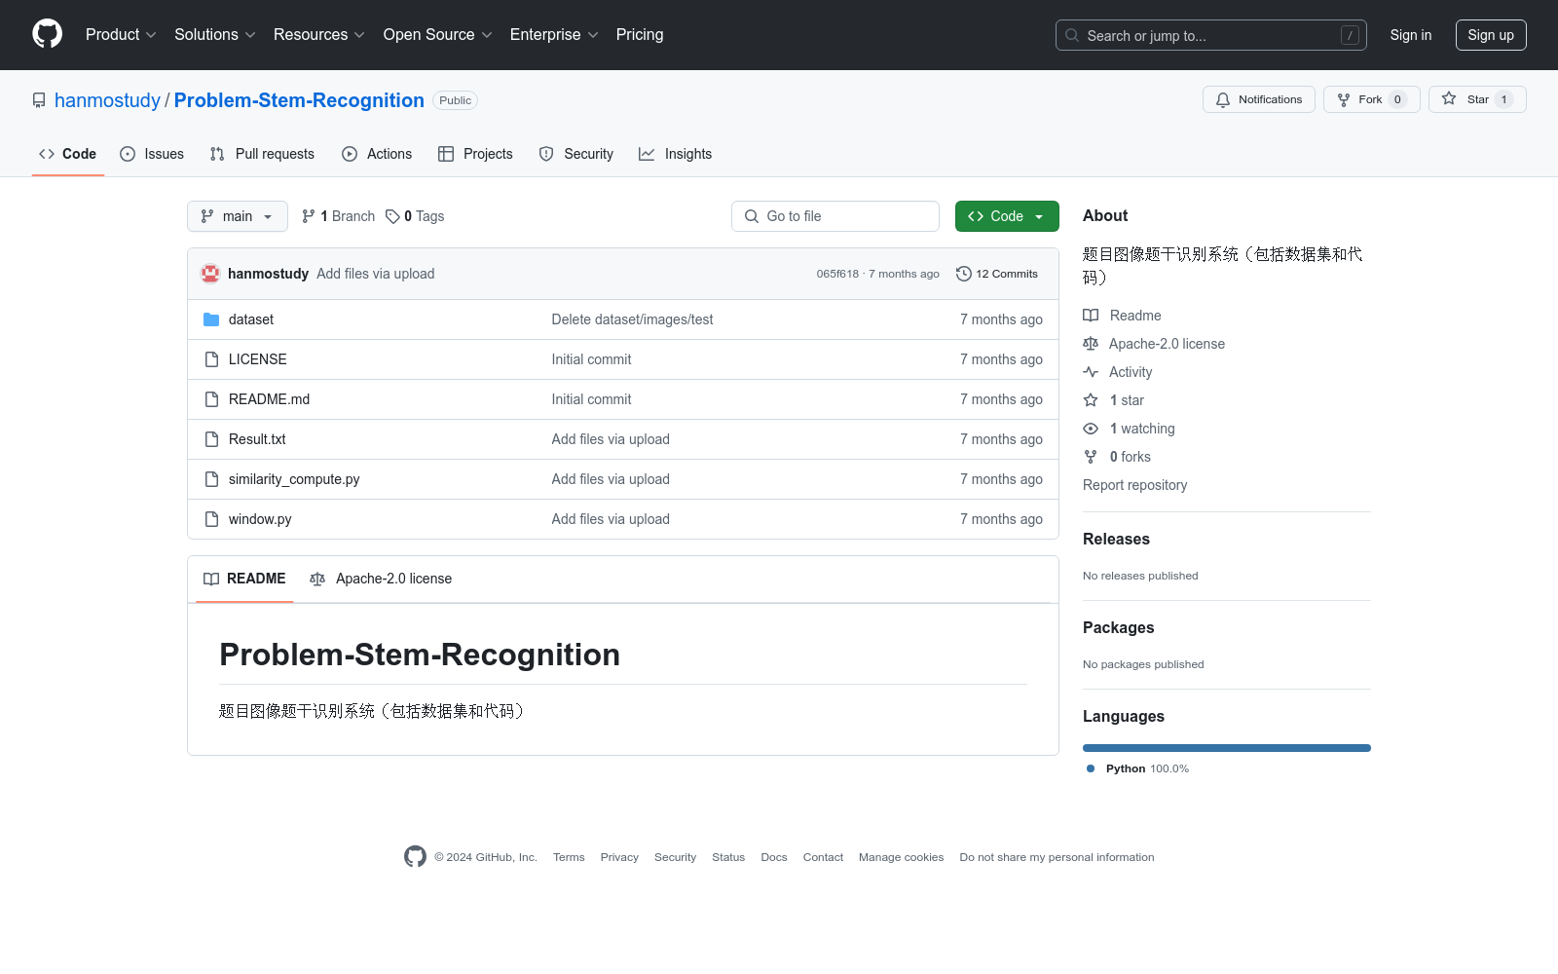Click the eye icon beside '1 watching'

coord(1091,429)
